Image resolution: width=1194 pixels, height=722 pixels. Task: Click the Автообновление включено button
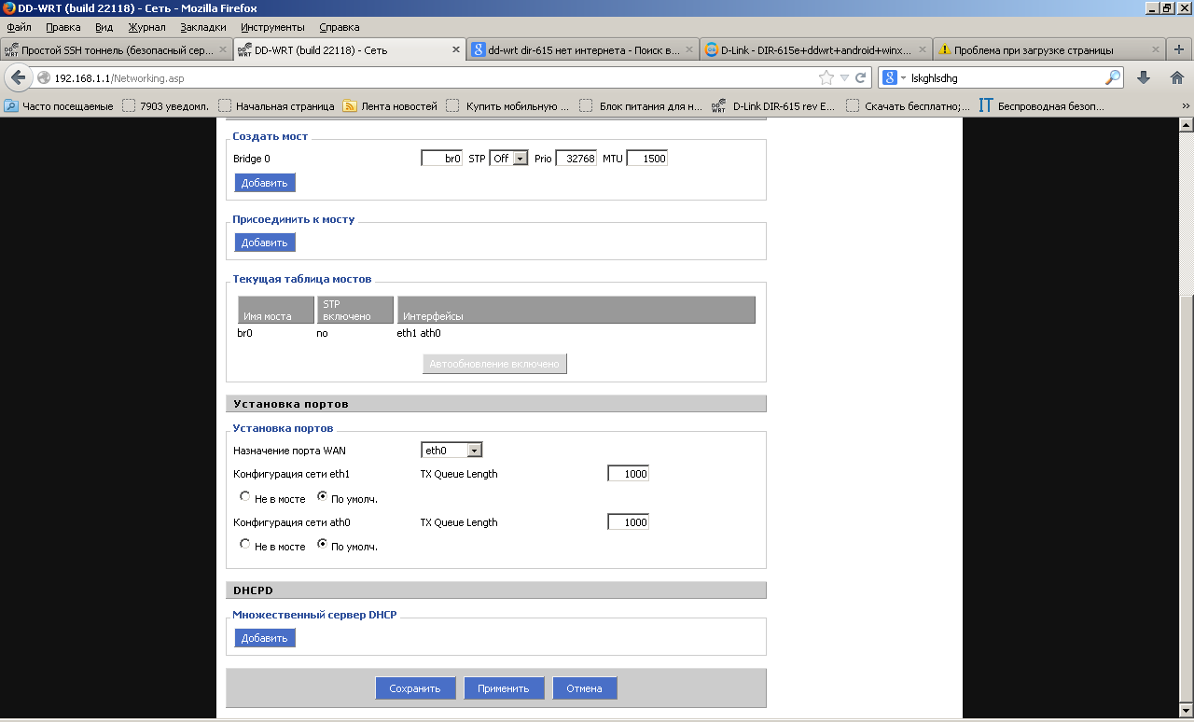pos(494,364)
